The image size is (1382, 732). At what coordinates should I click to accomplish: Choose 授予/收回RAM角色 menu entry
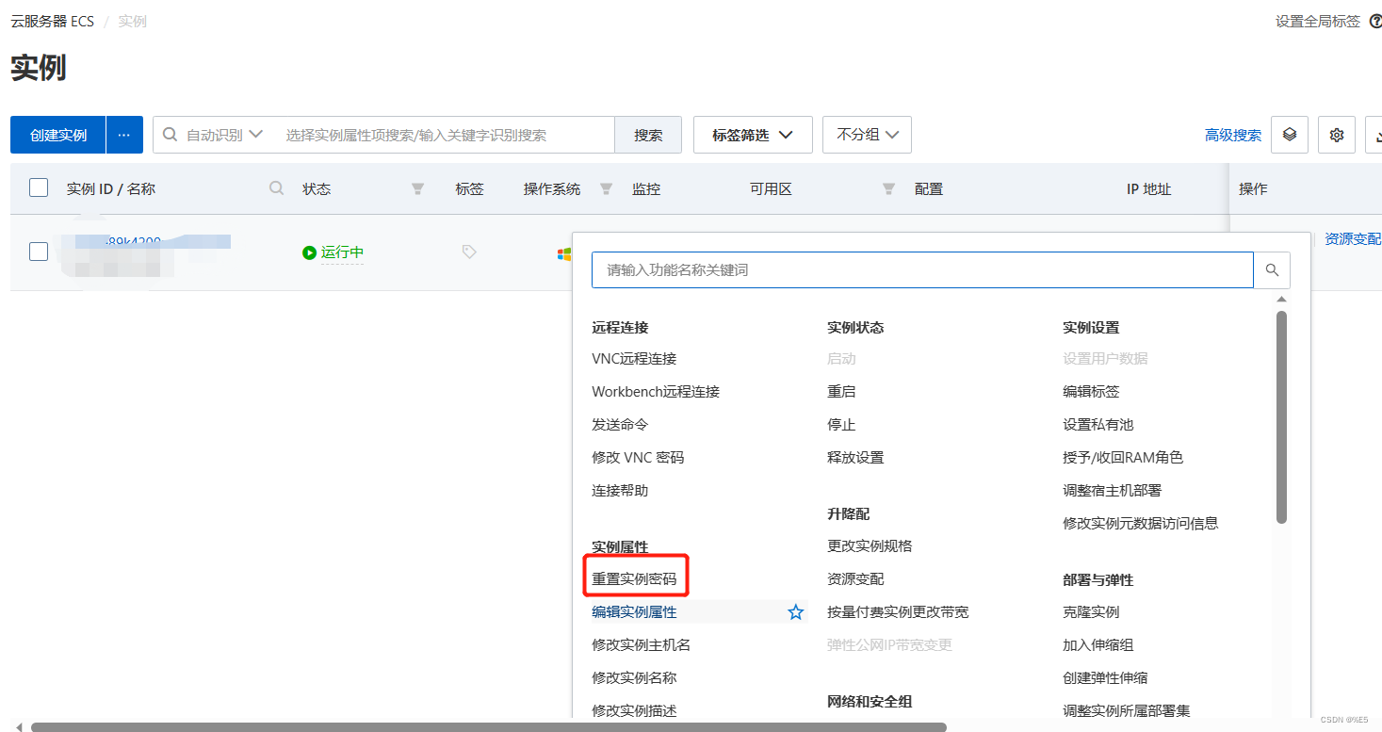pos(1123,458)
